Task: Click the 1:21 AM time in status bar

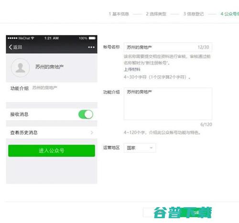Action: pyautogui.click(x=52, y=38)
